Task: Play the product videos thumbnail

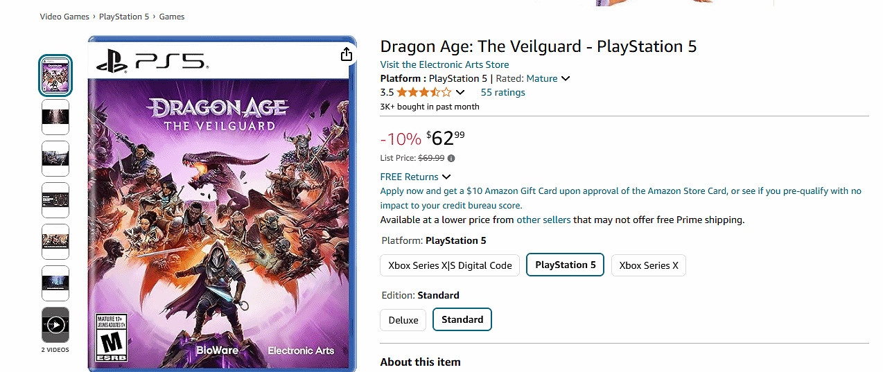Action: 55,325
